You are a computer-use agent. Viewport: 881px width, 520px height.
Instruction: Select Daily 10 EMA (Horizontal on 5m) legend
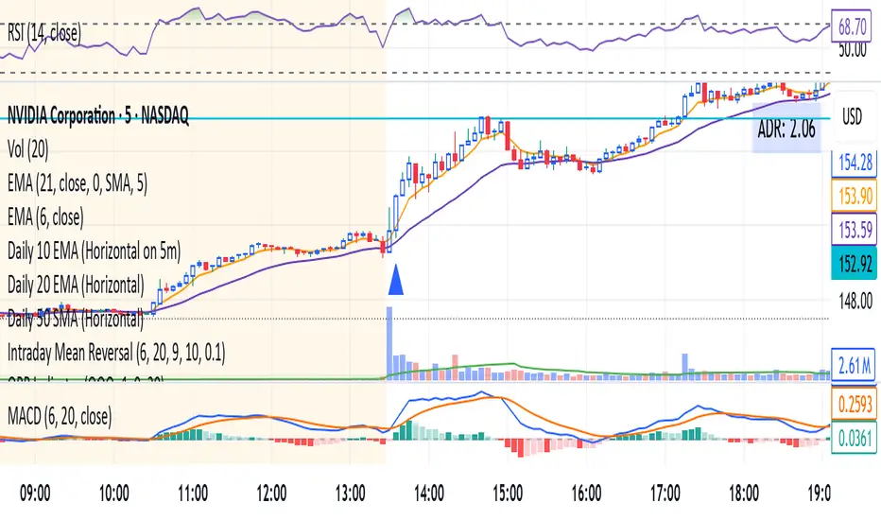point(95,251)
